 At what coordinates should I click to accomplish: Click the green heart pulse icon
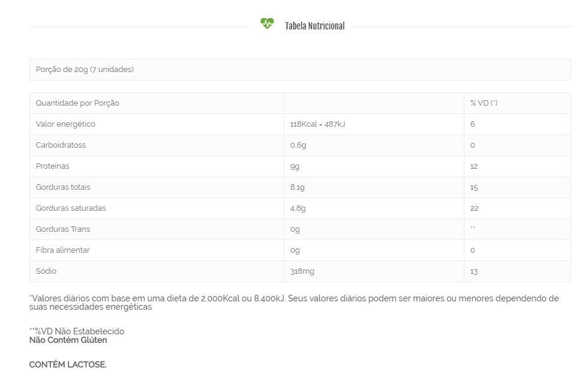(267, 23)
